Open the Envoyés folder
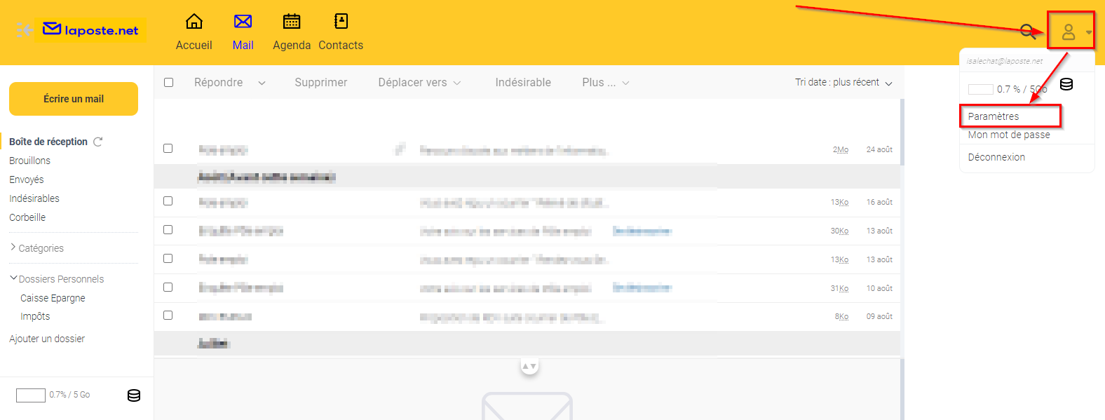The width and height of the screenshot is (1105, 420). (x=26, y=179)
